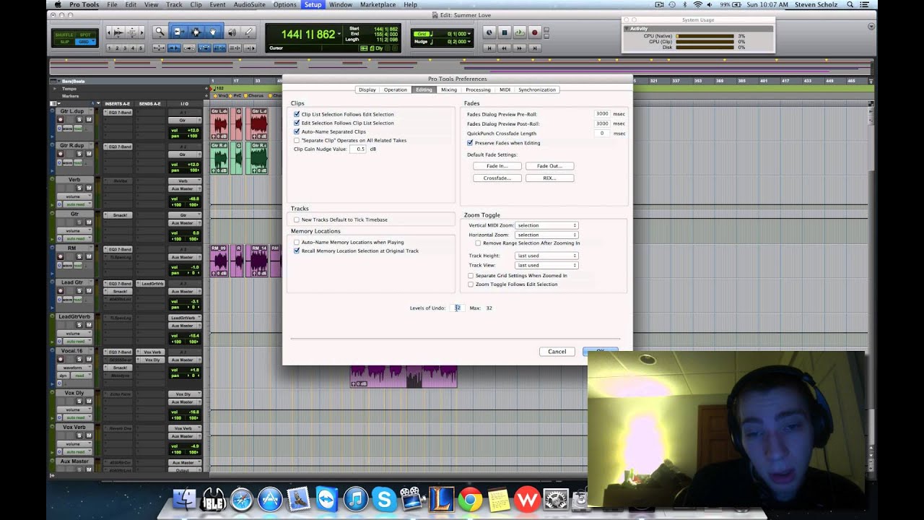Switch to the Display preferences tab
Viewport: 924px width, 520px height.
pos(367,90)
